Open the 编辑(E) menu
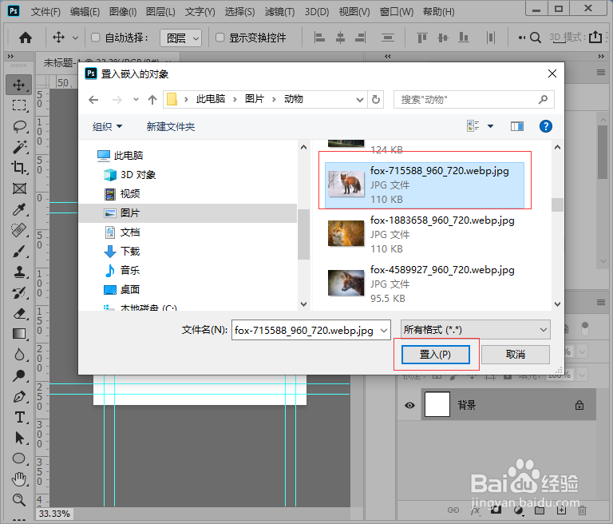Image resolution: width=613 pixels, height=524 pixels. click(85, 12)
